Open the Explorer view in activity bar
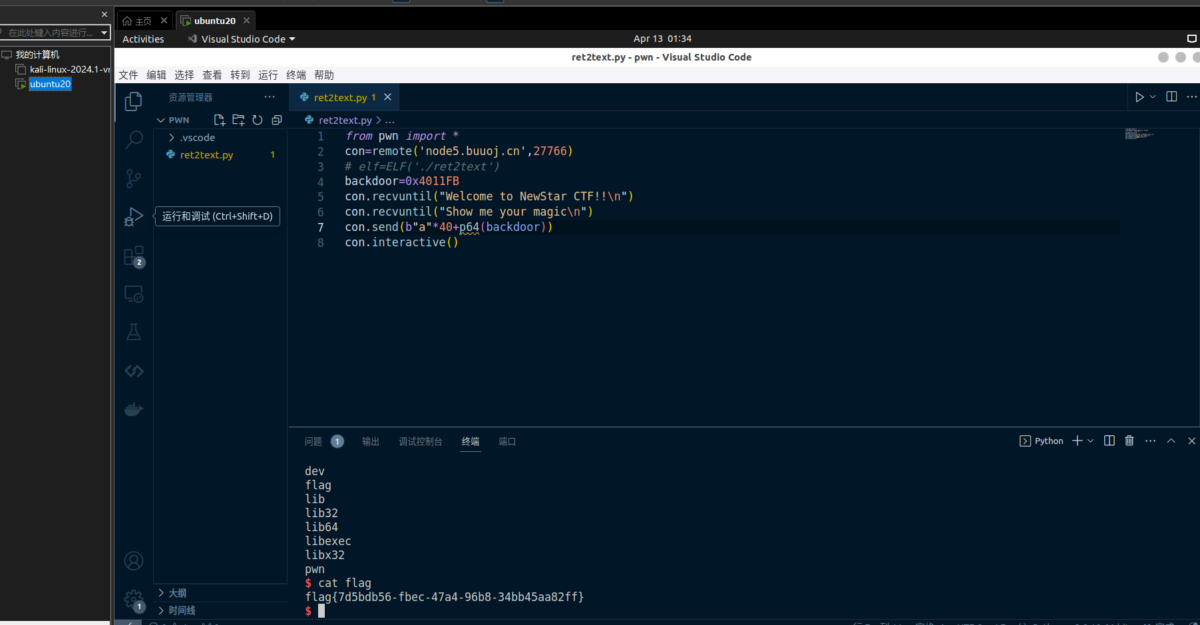The height and width of the screenshot is (625, 1200). click(134, 101)
